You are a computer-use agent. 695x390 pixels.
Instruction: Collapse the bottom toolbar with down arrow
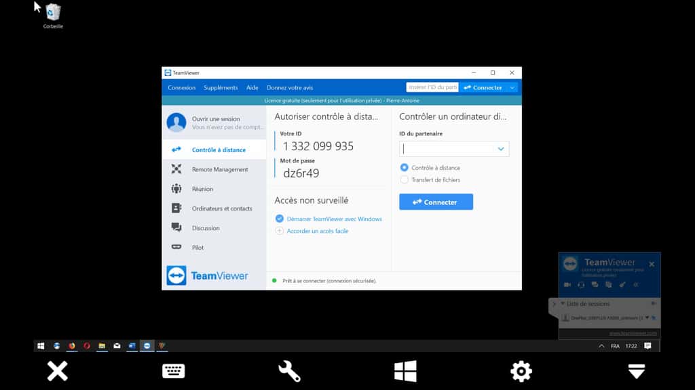(637, 371)
